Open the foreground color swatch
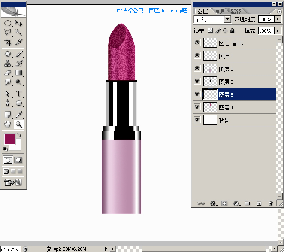284x252 pixels. tap(10, 139)
